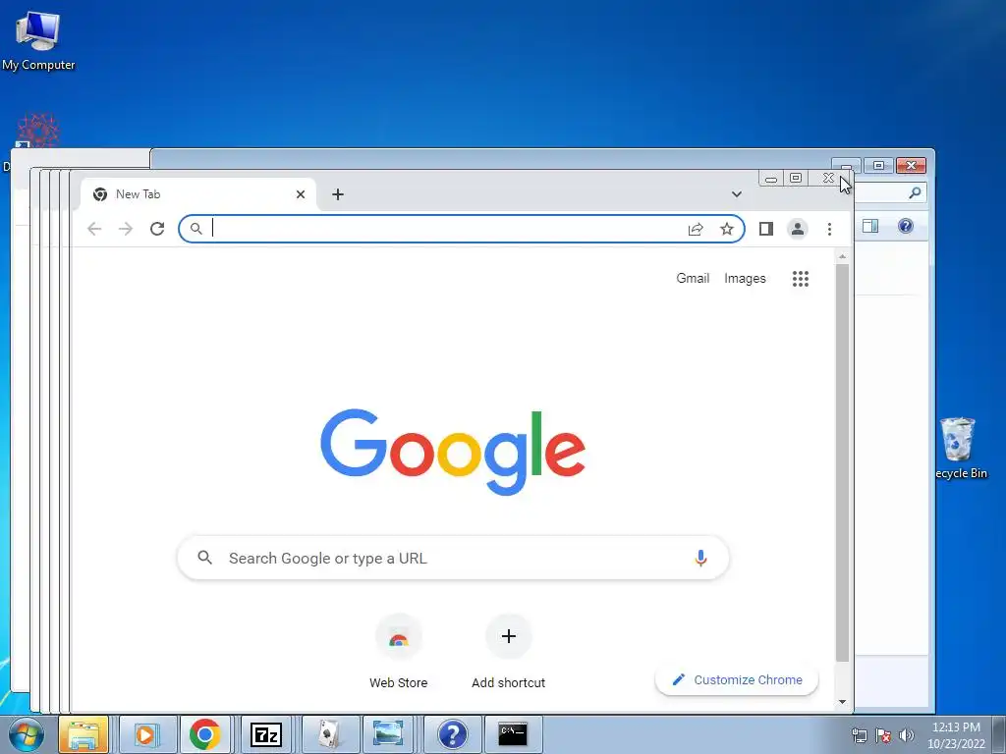Screen dimensions: 1006x754
Task: Open the Gmail link
Action: [693, 278]
